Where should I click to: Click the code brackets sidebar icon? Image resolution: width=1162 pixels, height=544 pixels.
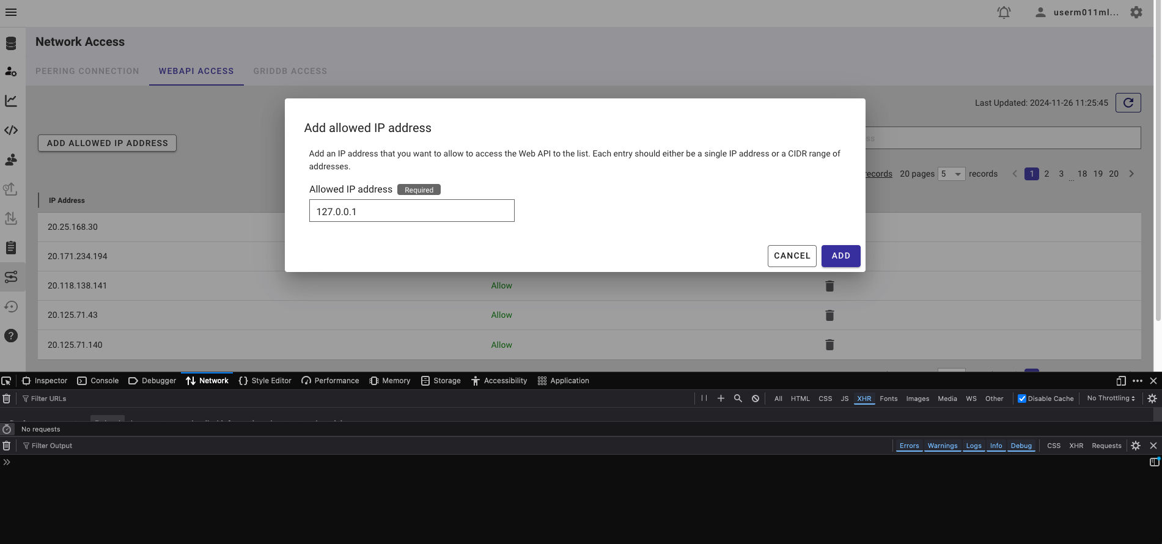click(x=11, y=130)
